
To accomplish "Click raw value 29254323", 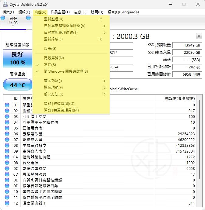I will [186, 134].
